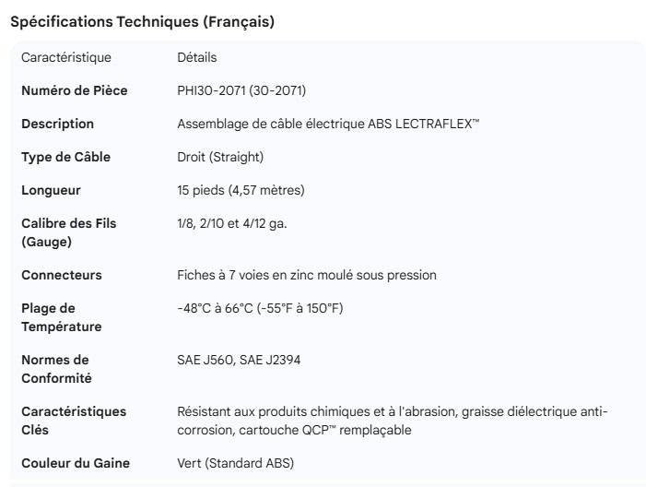This screenshot has height=487, width=646.
Task: Select the "15 pieds (4,57 mètres)" value
Action: pyautogui.click(x=241, y=190)
